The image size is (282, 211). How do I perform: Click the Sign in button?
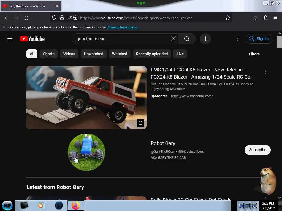(x=259, y=39)
